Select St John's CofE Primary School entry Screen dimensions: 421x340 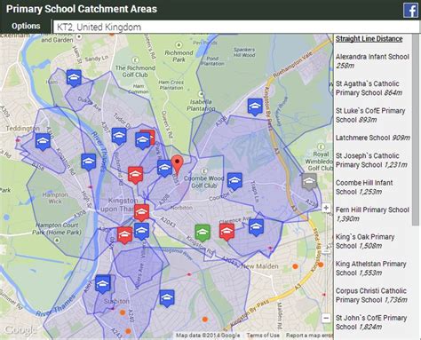[x=371, y=322]
